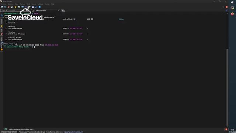Viewport: 236px width, 133px height.
Task: Click the X server icon beside Exit
Action: click(x=223, y=7)
